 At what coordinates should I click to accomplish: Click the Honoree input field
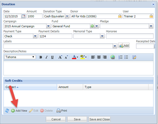pyautogui.click(x=130, y=36)
